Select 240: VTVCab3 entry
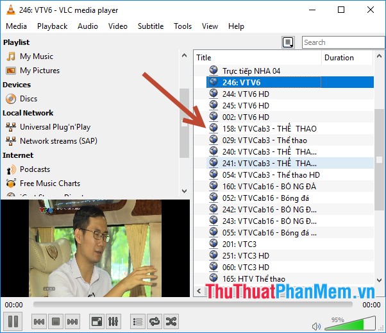The height and width of the screenshot is (333, 386). coord(269,151)
